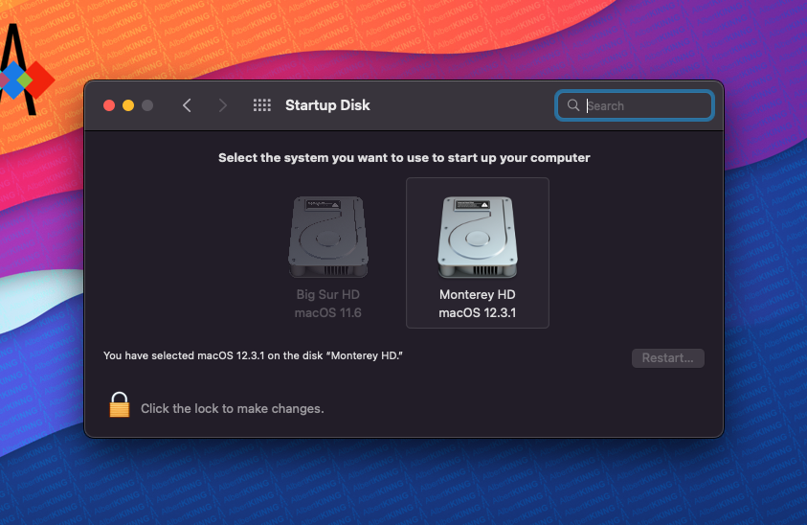
Task: Click "Click the lock to make changes." text
Action: coord(232,408)
